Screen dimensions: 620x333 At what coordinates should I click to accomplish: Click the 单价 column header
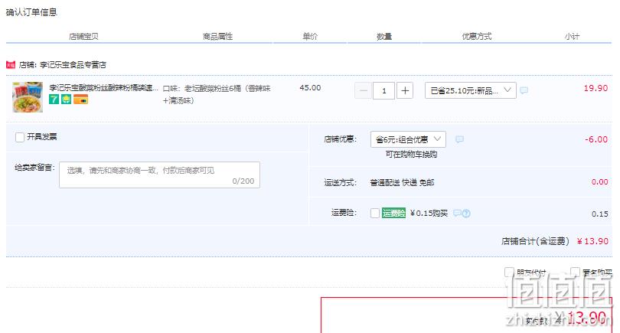pyautogui.click(x=310, y=37)
